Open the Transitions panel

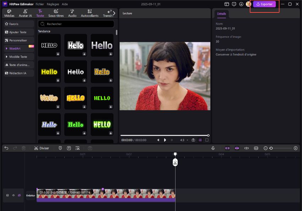(108, 13)
